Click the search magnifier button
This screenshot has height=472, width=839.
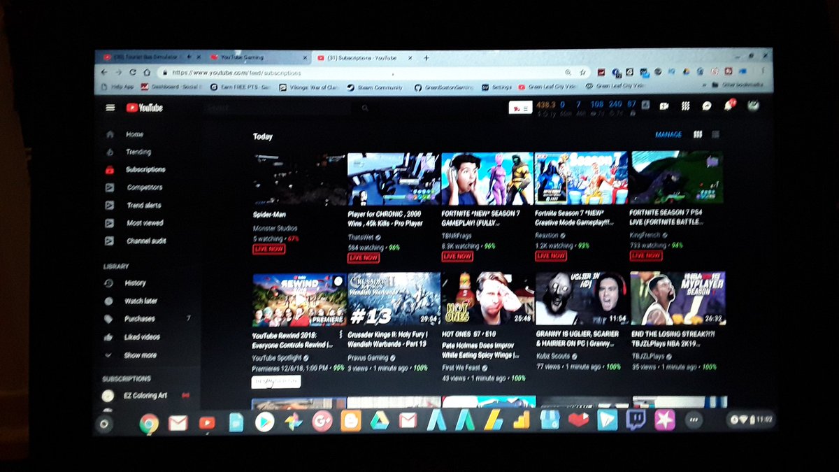point(365,108)
